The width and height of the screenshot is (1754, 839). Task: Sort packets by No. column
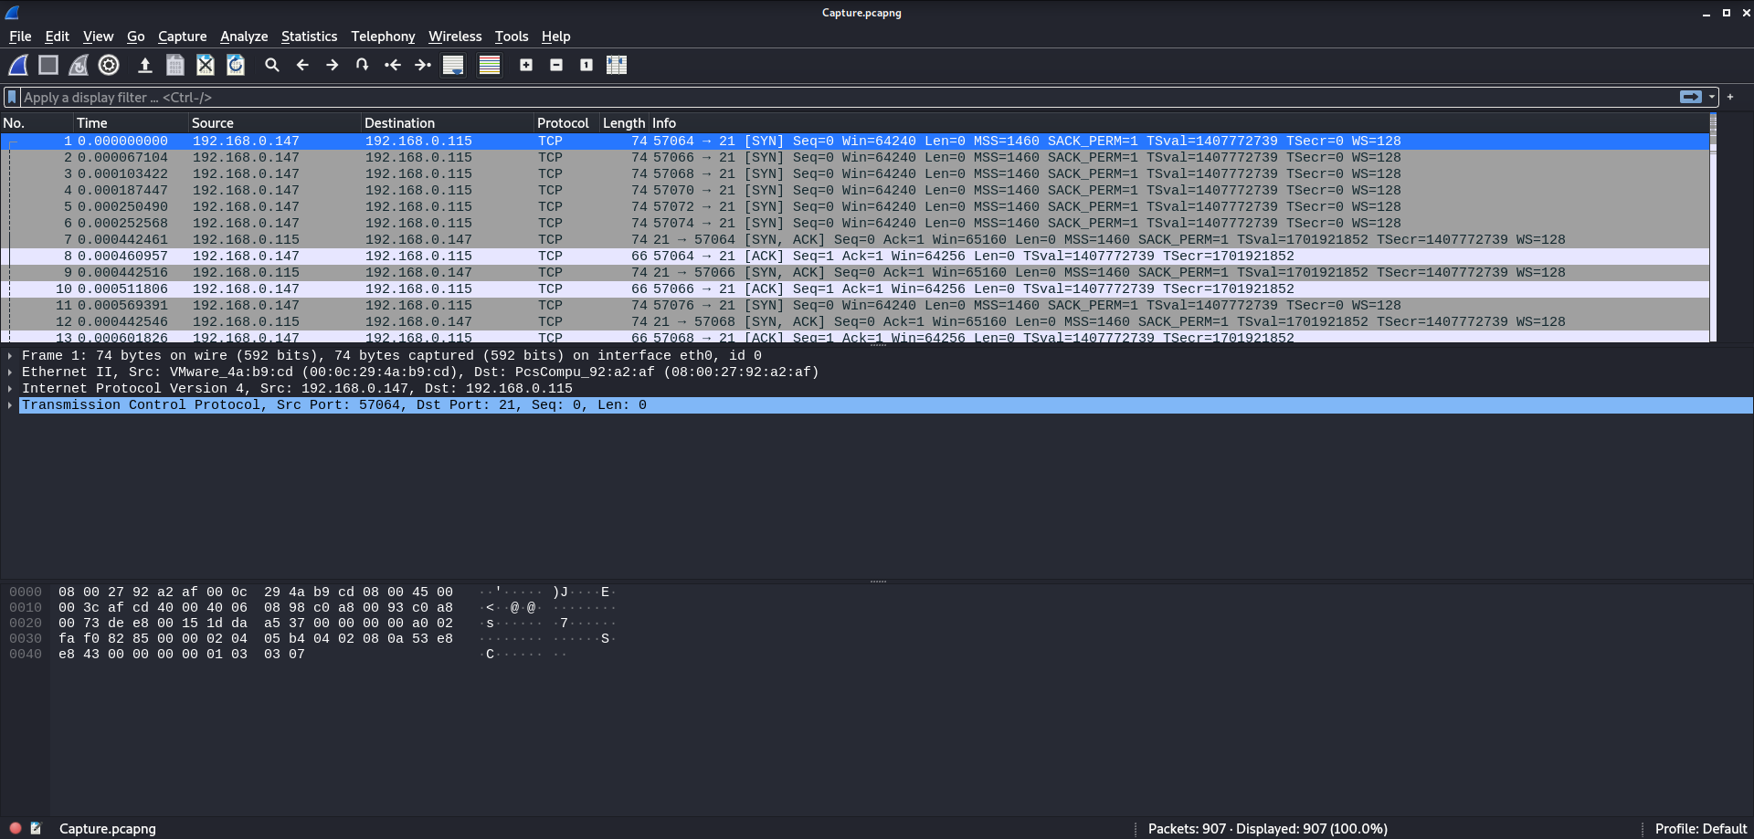[37, 123]
